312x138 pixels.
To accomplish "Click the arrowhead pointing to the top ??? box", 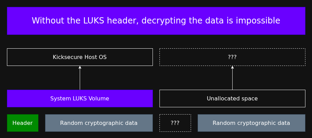I will (x=232, y=67).
